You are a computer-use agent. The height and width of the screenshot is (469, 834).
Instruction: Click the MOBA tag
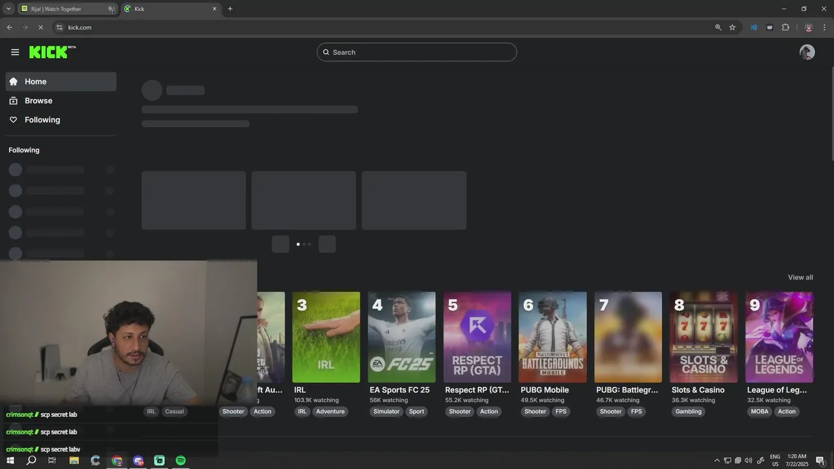pos(760,412)
